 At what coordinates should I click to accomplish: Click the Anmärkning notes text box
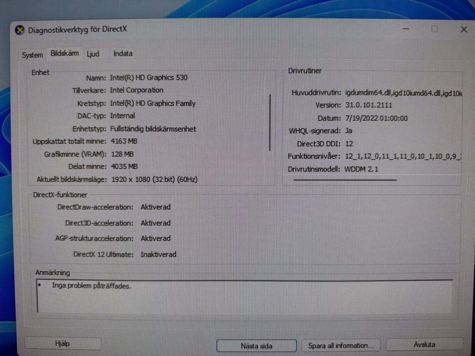click(245, 296)
